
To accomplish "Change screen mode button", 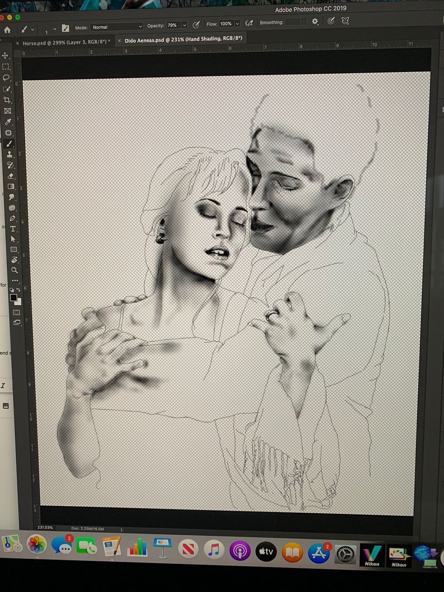I will [x=17, y=322].
